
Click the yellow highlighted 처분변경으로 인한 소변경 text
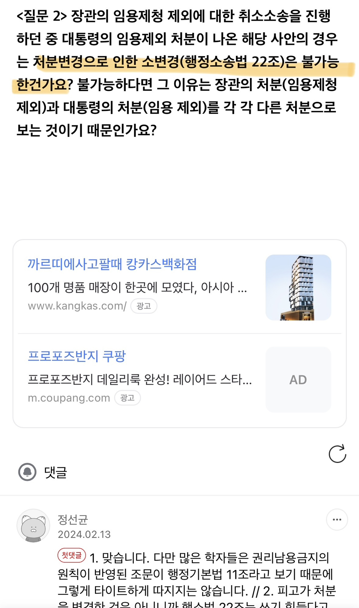pyautogui.click(x=186, y=62)
